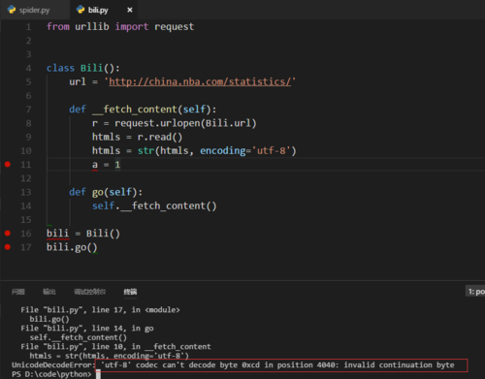Click line number 10 in the gutter

(26, 151)
